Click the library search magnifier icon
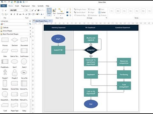 coord(30,24)
